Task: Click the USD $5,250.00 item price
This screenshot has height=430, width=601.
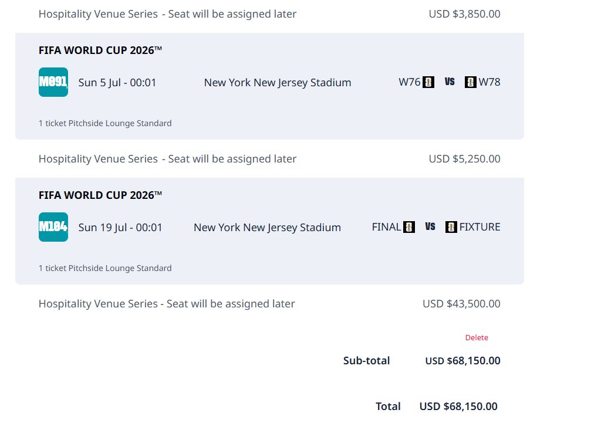Action: pos(464,159)
